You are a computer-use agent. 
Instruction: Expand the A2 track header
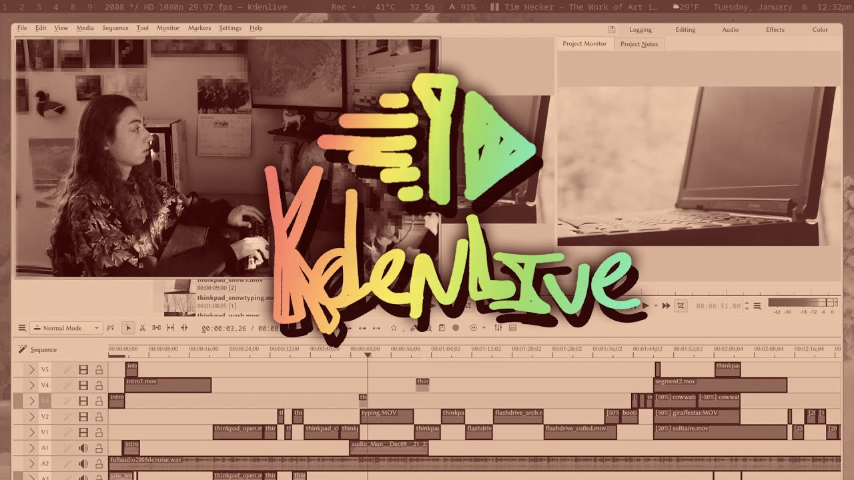31,464
